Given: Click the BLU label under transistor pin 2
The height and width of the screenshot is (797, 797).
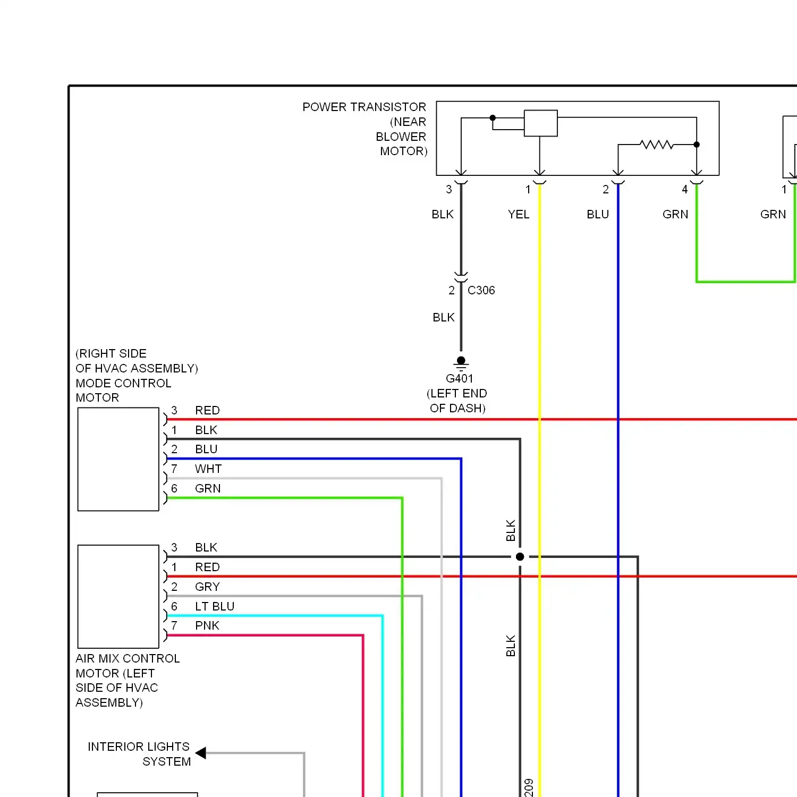Looking at the screenshot, I should (598, 214).
